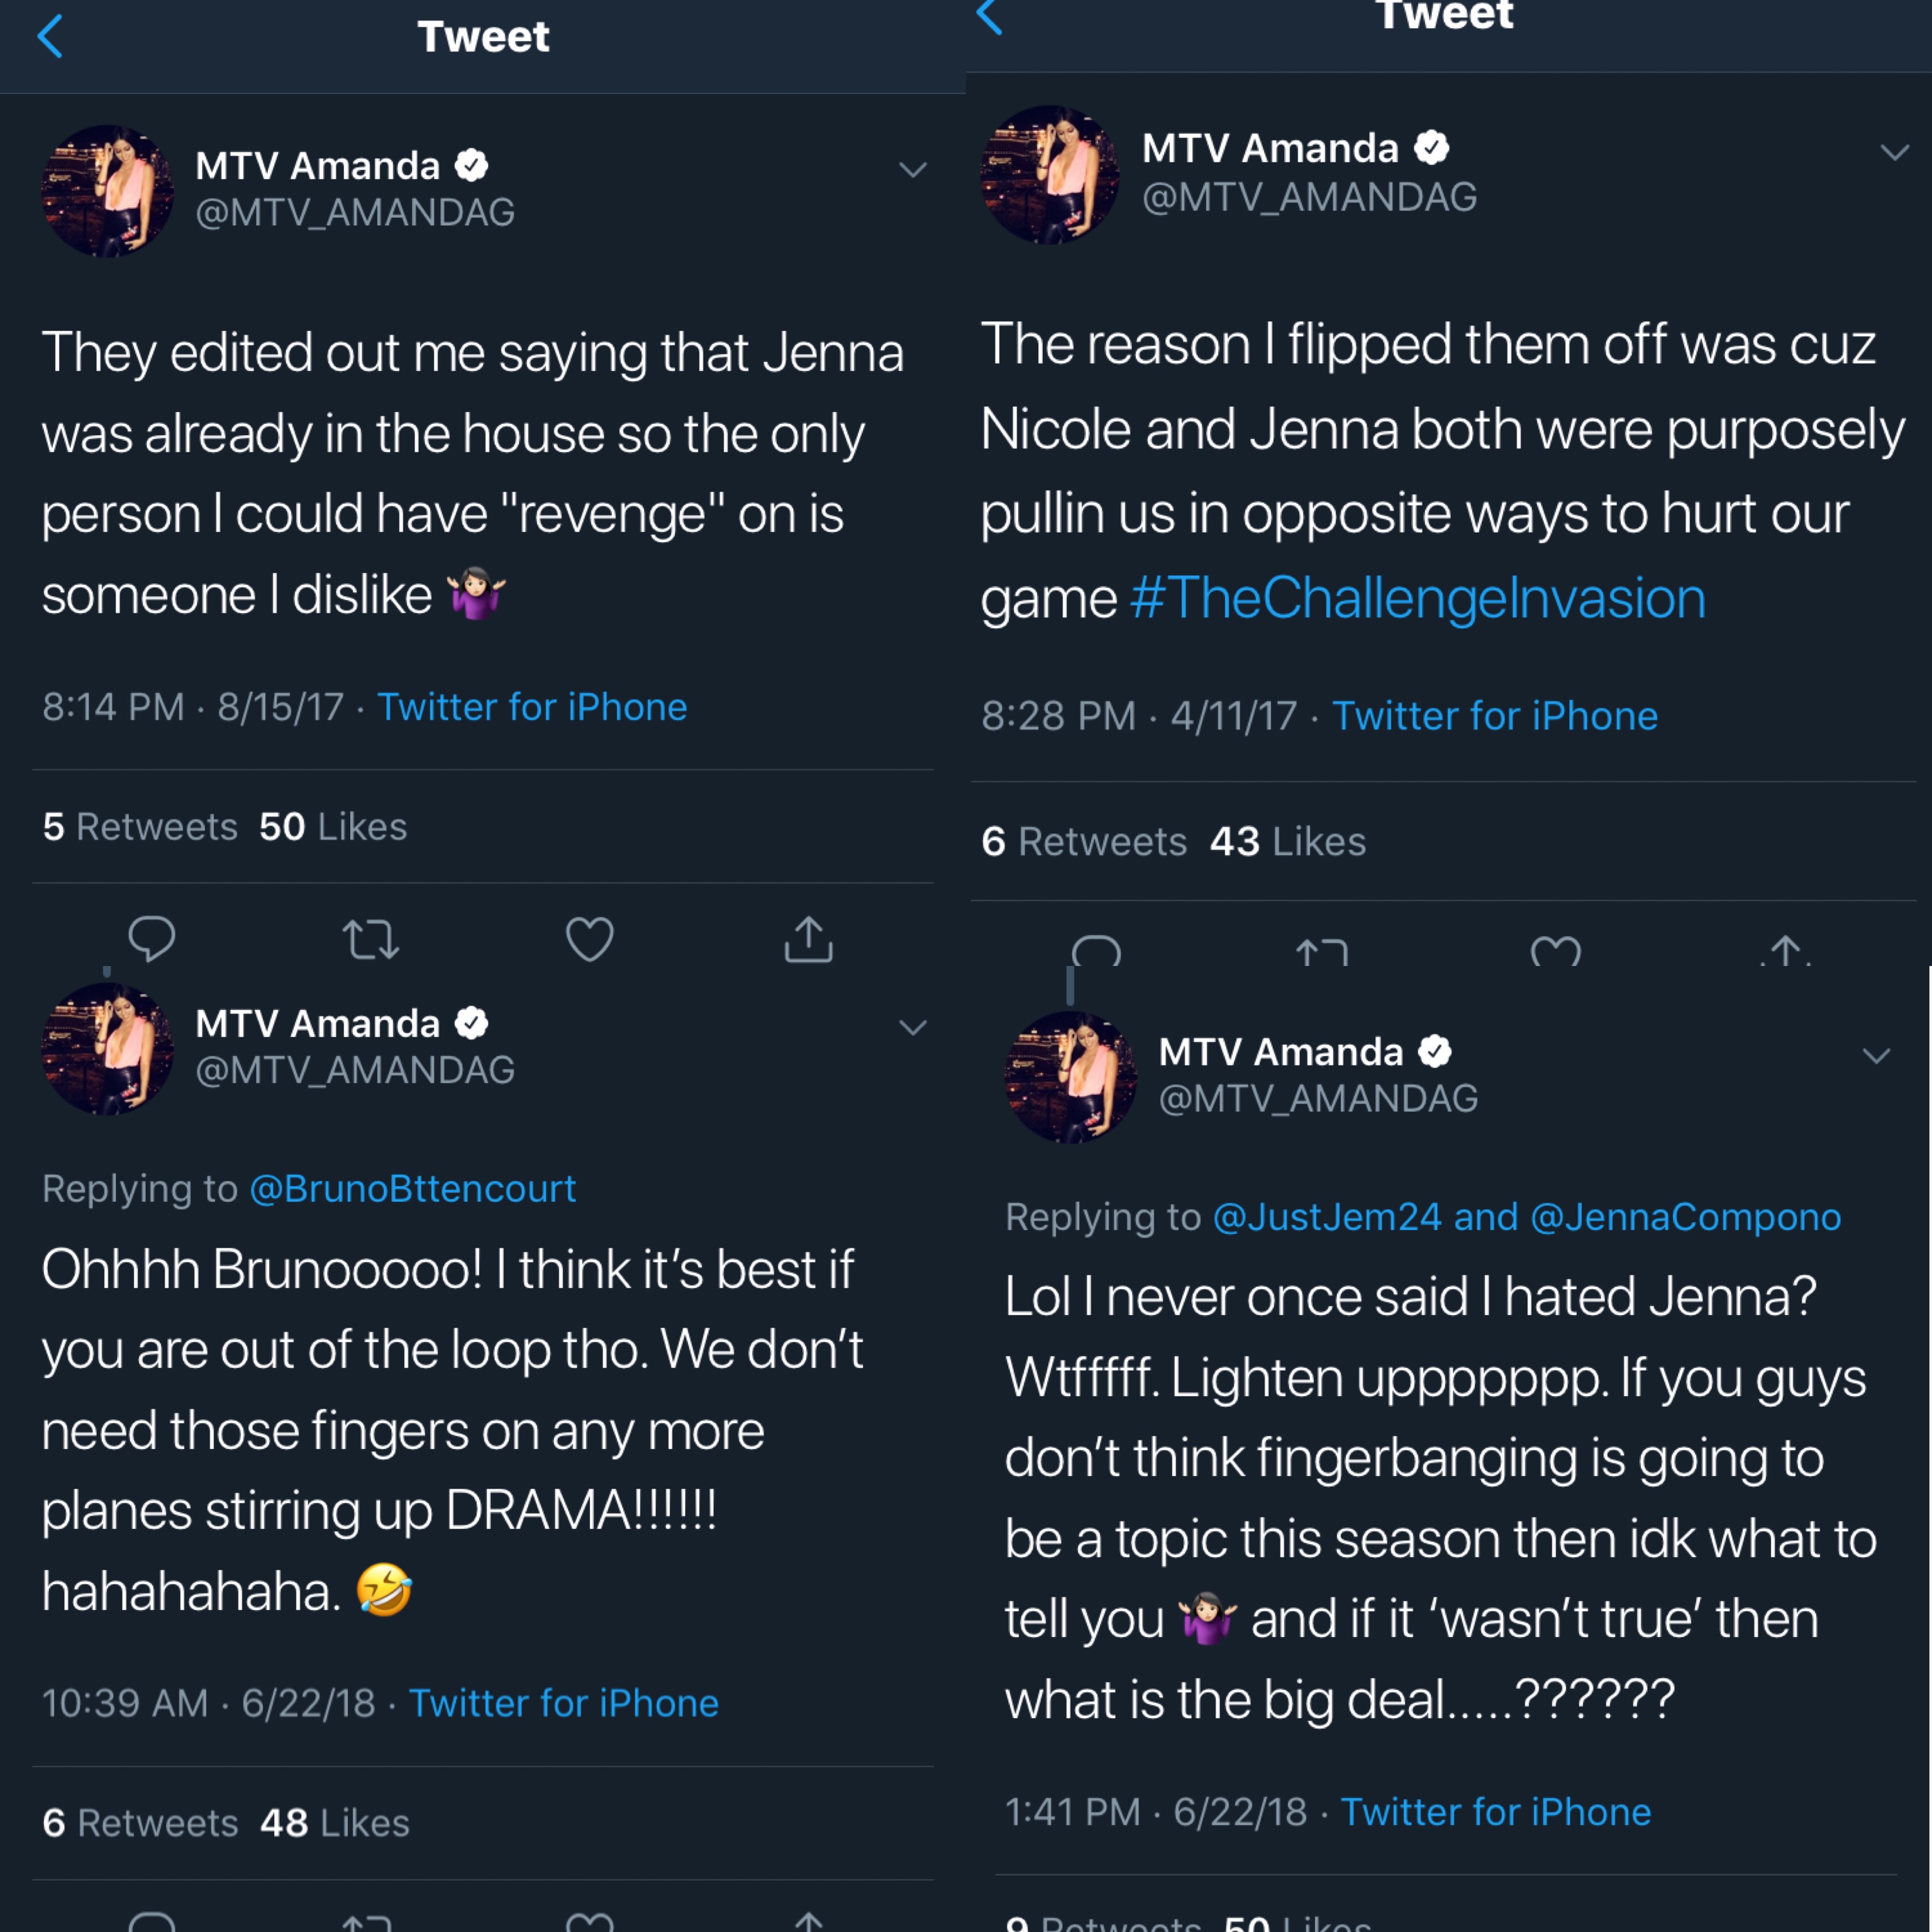Viewport: 1932px width, 1932px height.
Task: Retweet the #TheChallengeInvasion tweet
Action: (x=1322, y=951)
